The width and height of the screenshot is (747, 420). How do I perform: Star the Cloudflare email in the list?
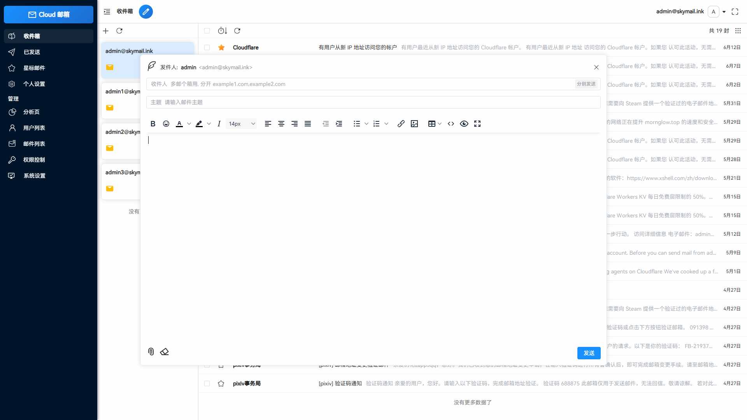pos(221,47)
